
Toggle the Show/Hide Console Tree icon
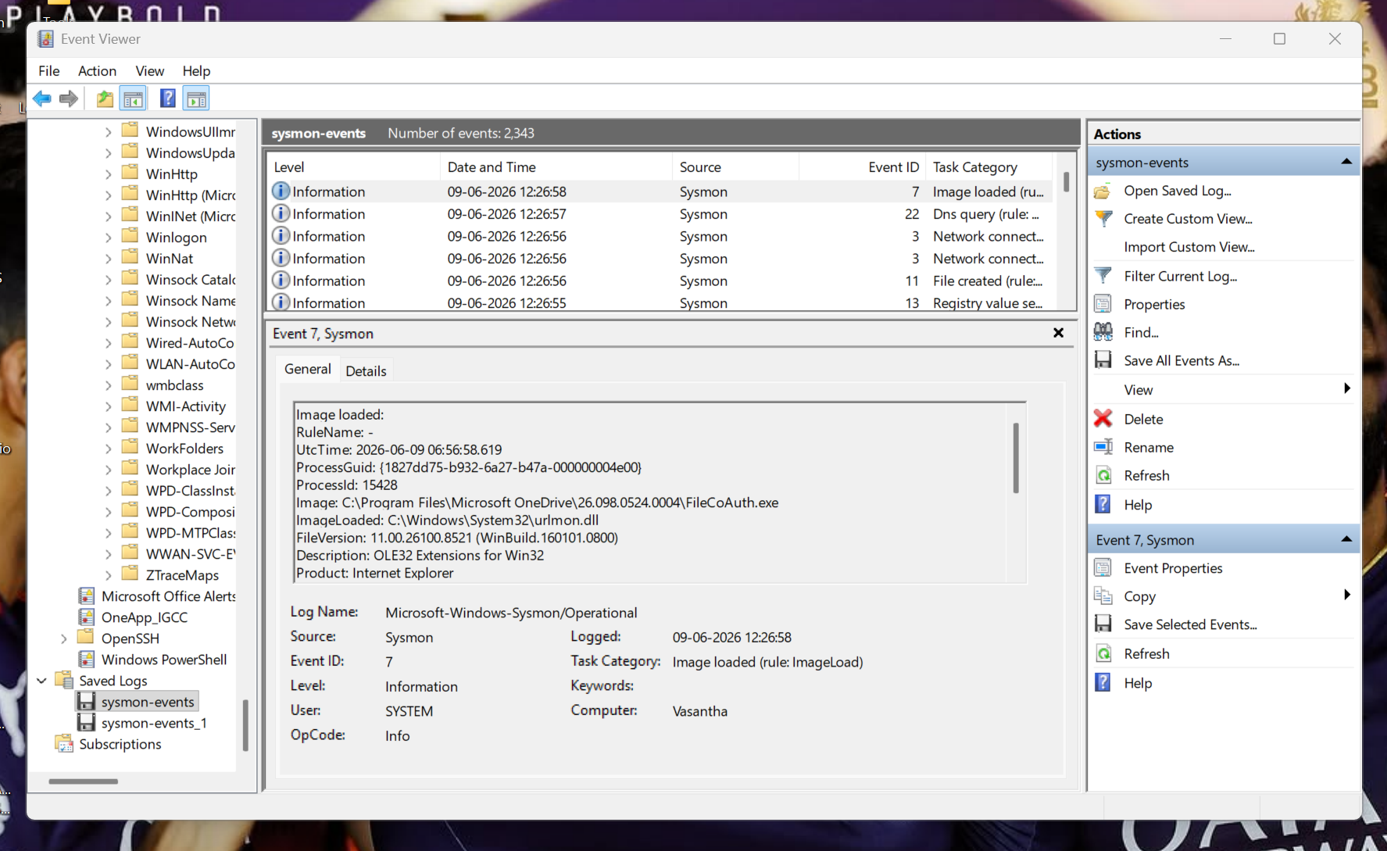134,98
